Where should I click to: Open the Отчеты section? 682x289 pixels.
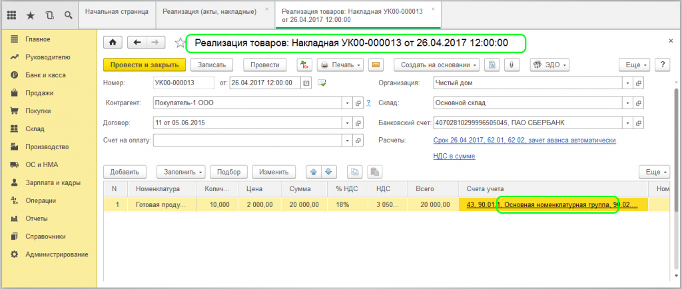tap(37, 218)
